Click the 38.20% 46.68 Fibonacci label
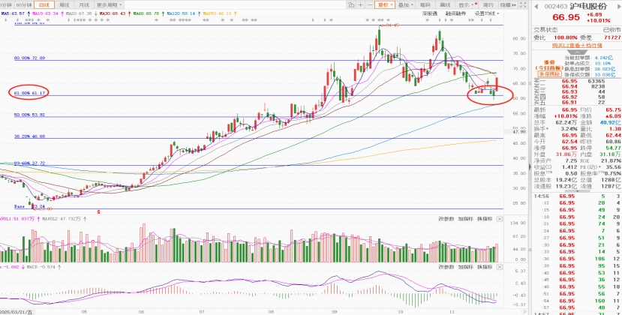The image size is (622, 315). (x=30, y=136)
